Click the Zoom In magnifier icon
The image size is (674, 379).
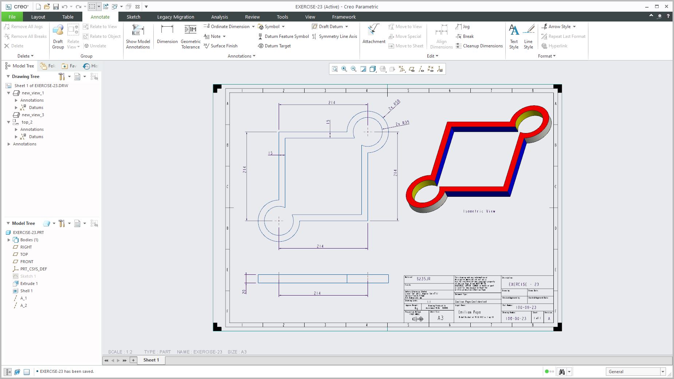click(344, 69)
